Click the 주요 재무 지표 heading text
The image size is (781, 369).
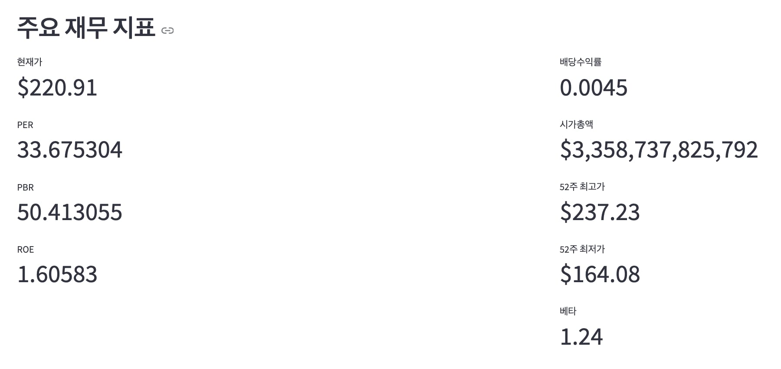click(86, 28)
